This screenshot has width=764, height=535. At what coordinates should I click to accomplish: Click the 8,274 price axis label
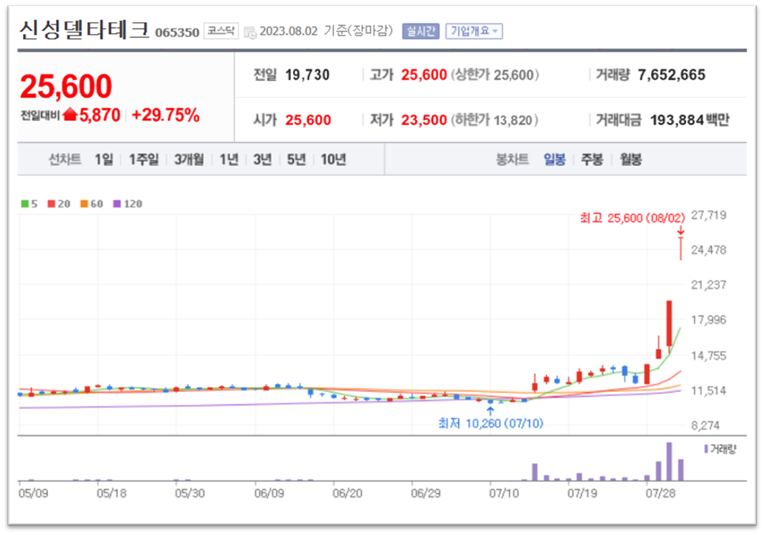click(x=705, y=425)
